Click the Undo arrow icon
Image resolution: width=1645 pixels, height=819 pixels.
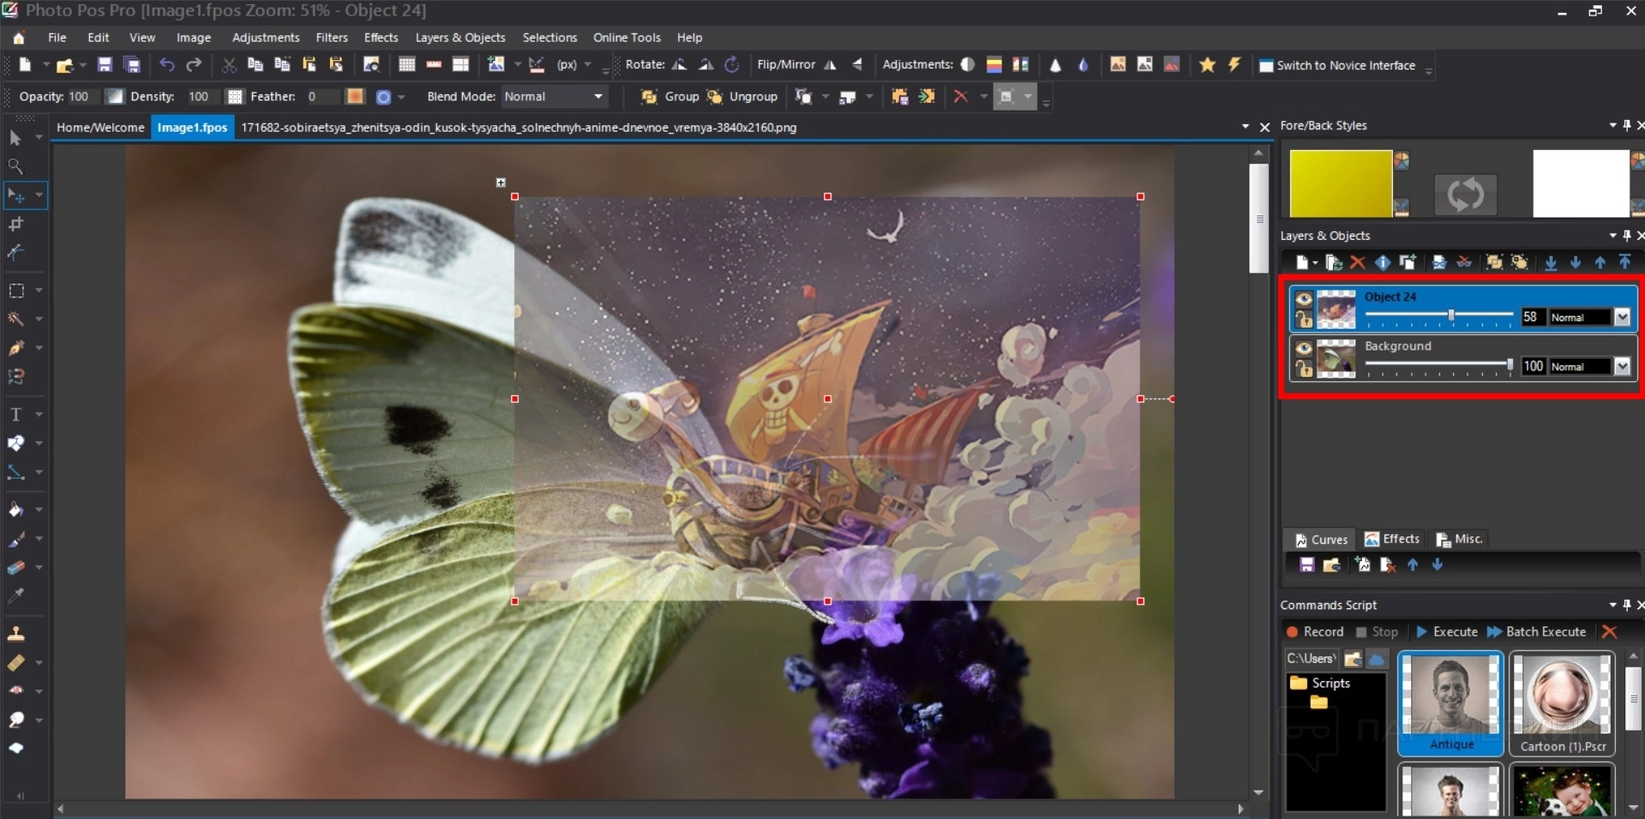pos(166,65)
